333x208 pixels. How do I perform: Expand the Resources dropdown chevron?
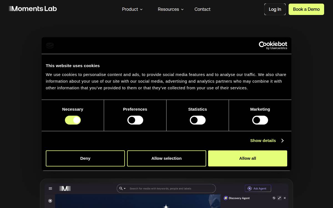182,9
